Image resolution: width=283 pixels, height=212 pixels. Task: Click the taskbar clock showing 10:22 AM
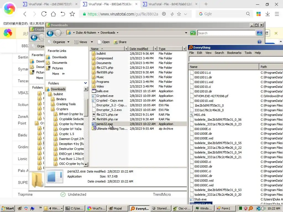[274, 208]
